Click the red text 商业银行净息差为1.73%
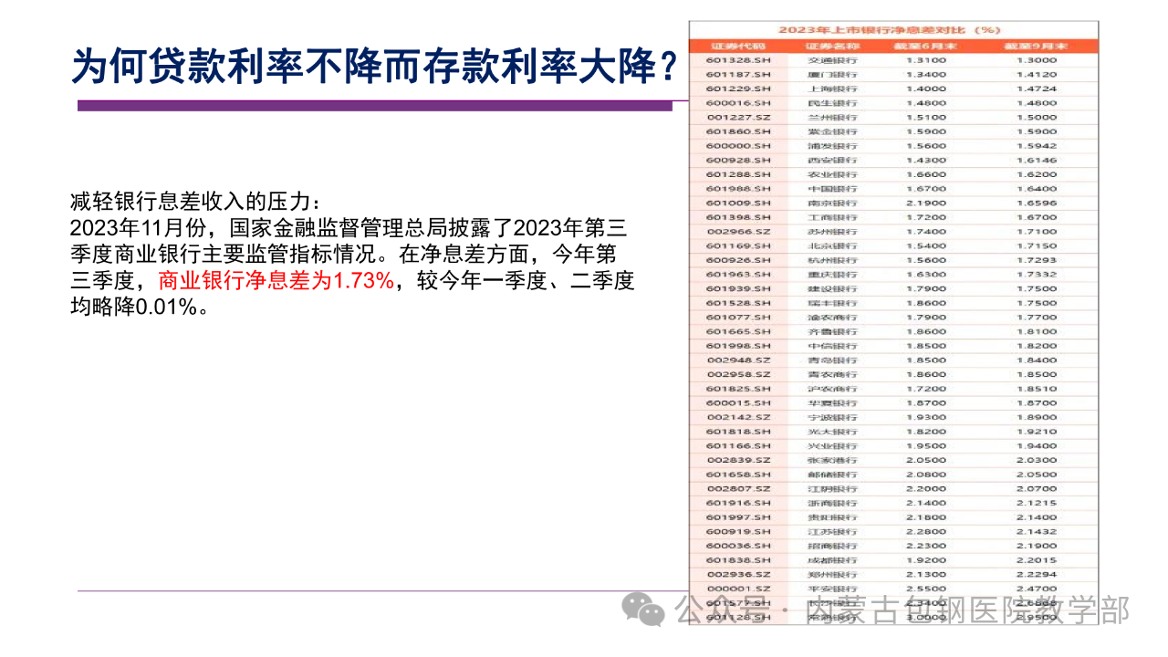The height and width of the screenshot is (657, 1168). (x=276, y=281)
